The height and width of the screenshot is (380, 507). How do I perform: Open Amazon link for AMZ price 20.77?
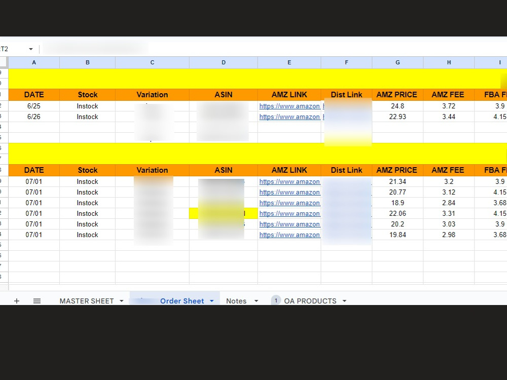[289, 192]
